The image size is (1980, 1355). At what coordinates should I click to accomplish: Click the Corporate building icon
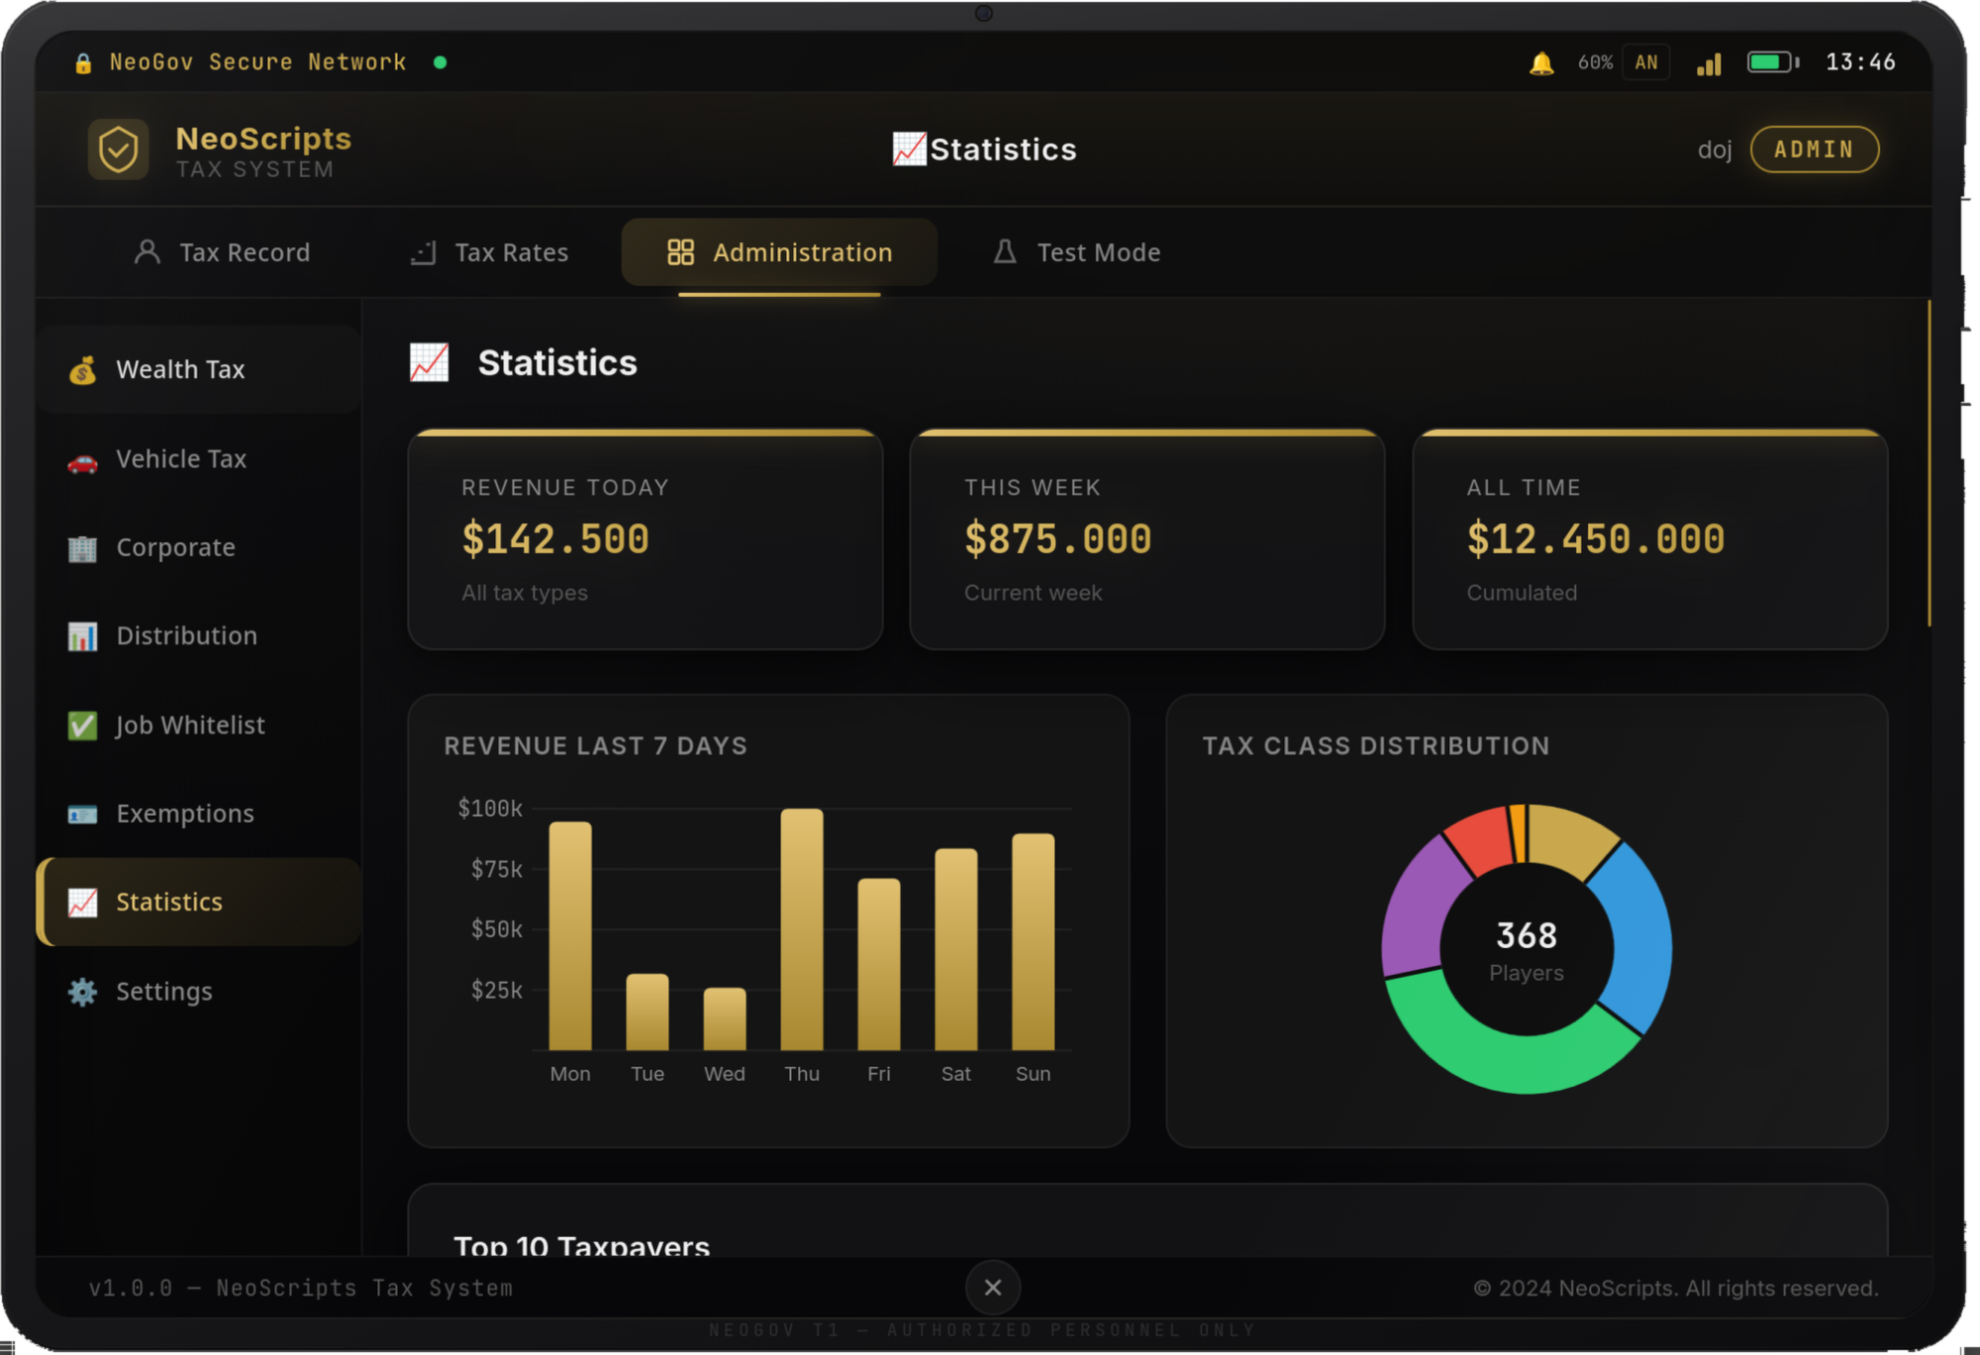coord(82,548)
